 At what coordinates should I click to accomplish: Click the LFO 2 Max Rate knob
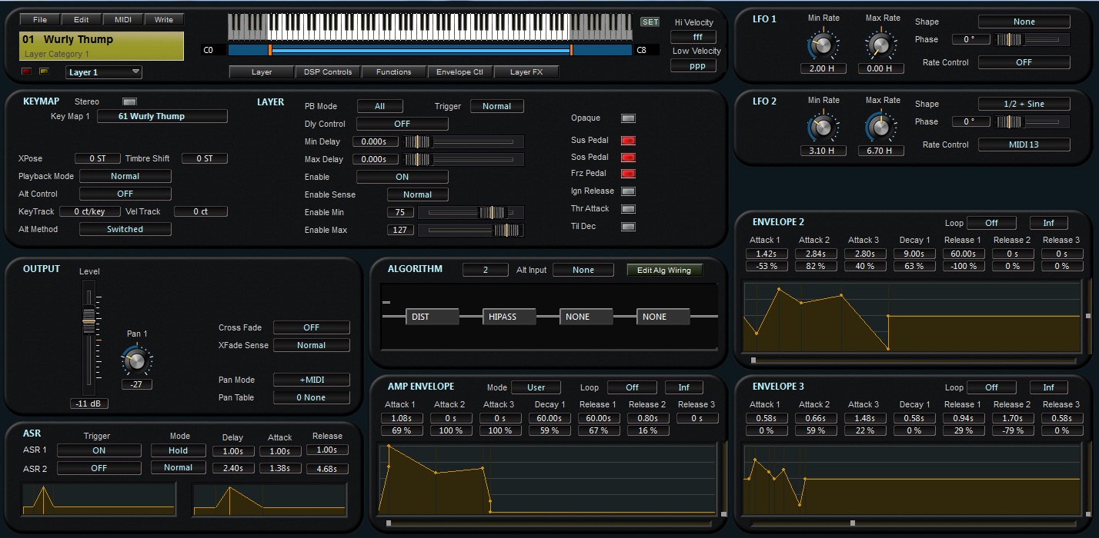[x=881, y=128]
